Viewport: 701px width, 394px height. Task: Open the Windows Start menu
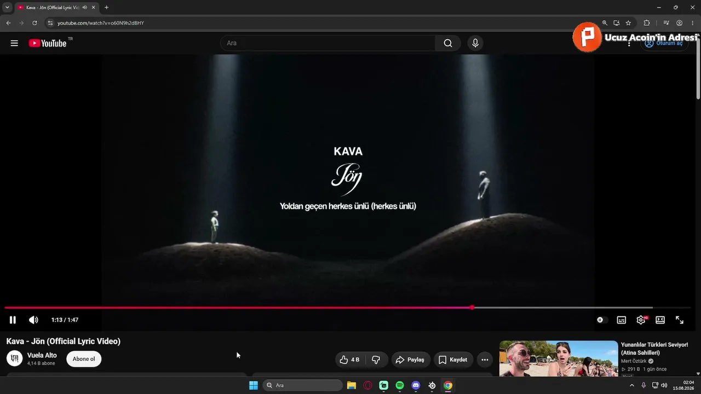254,385
